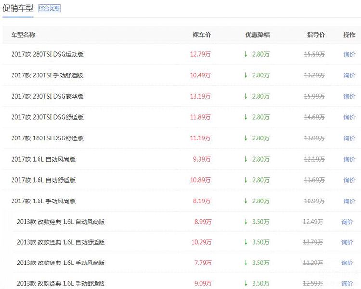Screen dimensions: 361x289
Task: Open 询价 for 2017款 230TSI DSG豪华版
Action: (x=349, y=96)
